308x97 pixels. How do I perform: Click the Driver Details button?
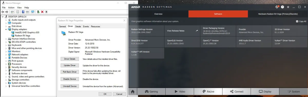pyautogui.click(x=70, y=59)
